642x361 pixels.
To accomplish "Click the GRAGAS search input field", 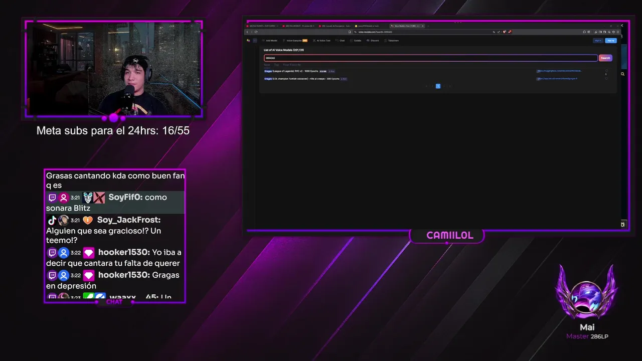I will (x=430, y=58).
